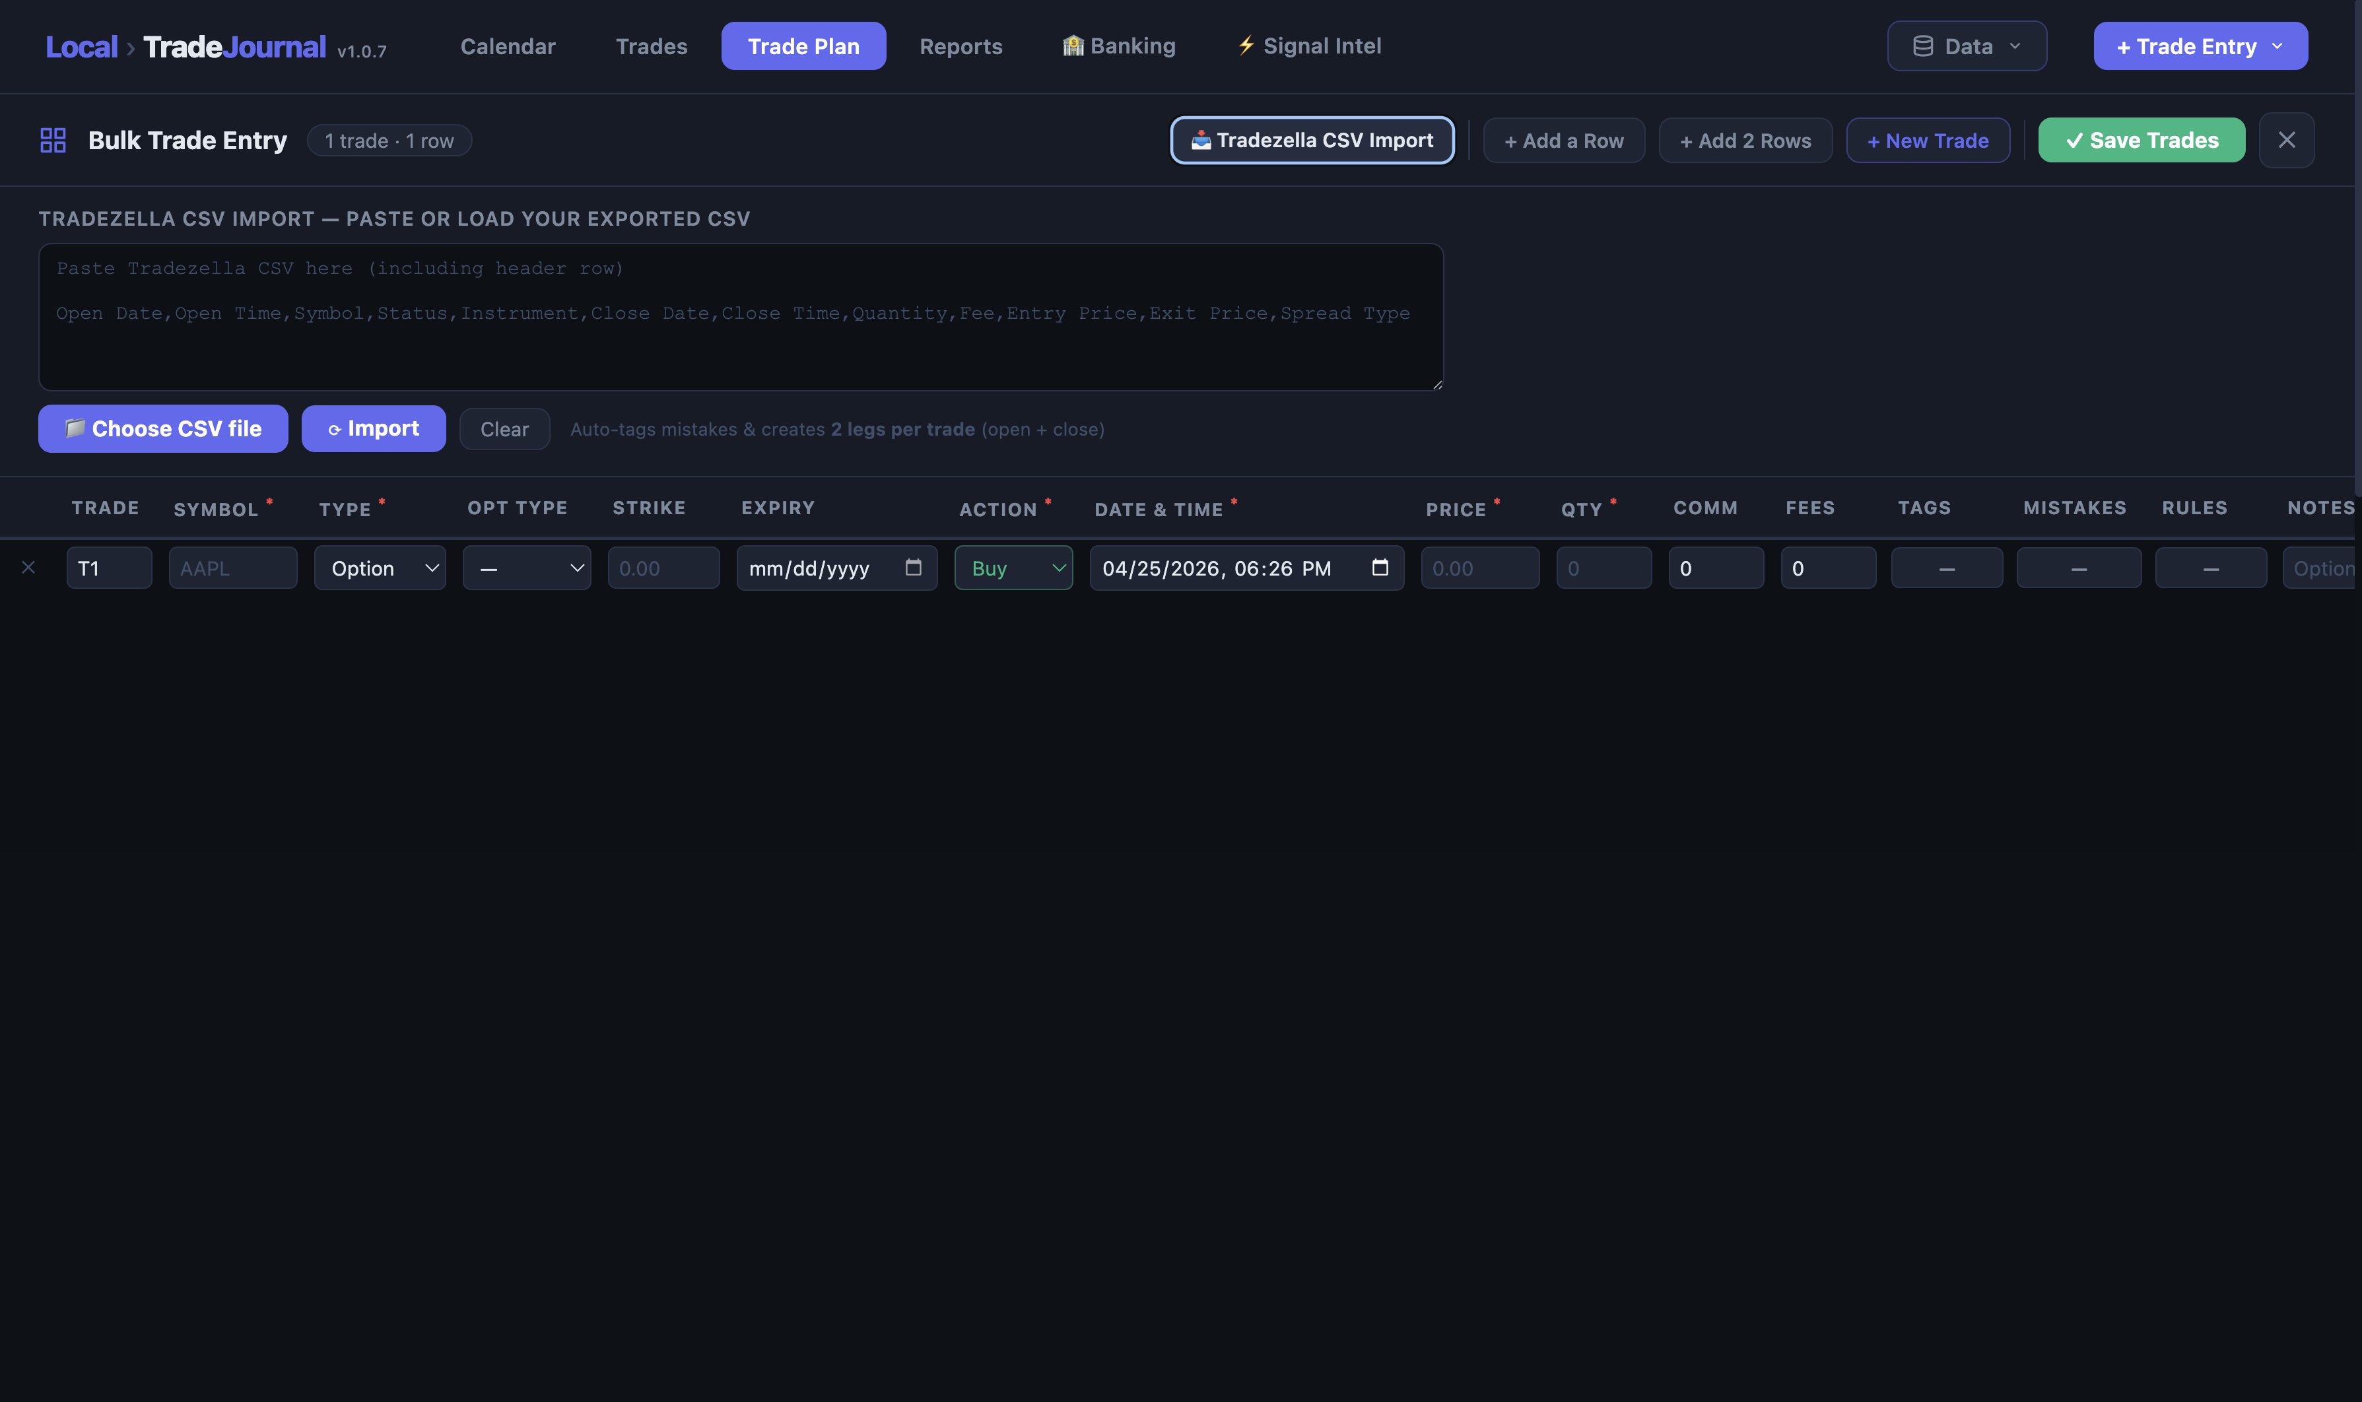Click inside the Tradezella CSV paste area
The height and width of the screenshot is (1402, 2362).
coord(740,317)
